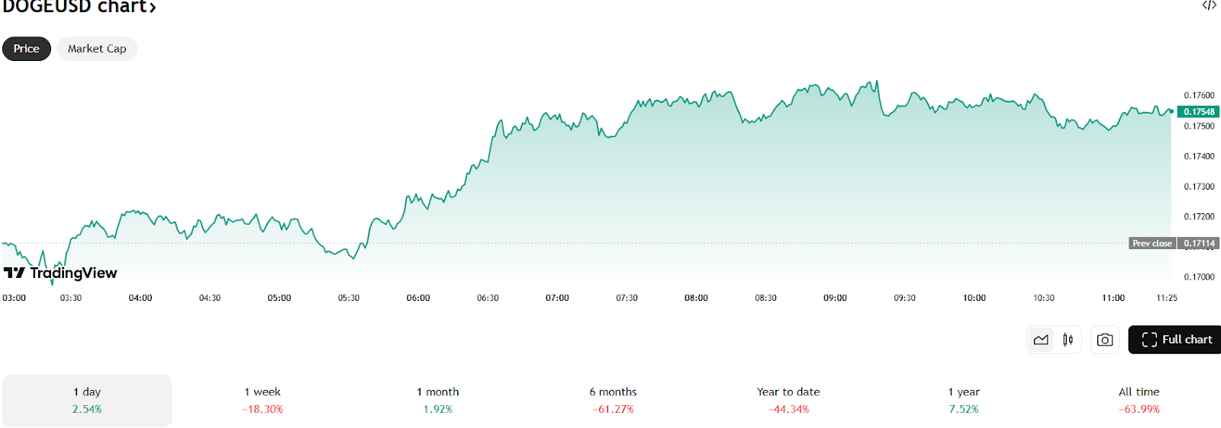The width and height of the screenshot is (1221, 428).
Task: Switch to candlestick chart view
Action: click(1068, 340)
